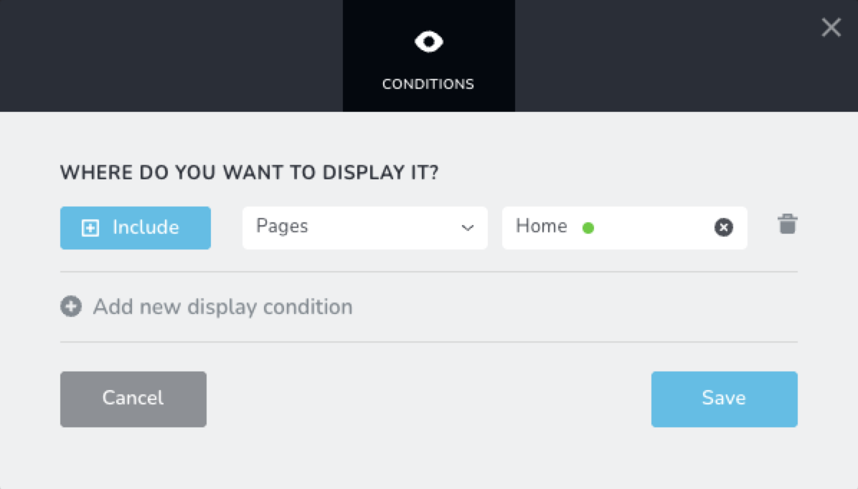Toggle the Include condition button
Screen dimensions: 858x489
[136, 228]
